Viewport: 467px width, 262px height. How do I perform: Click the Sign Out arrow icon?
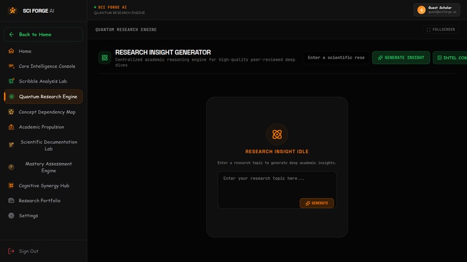click(12, 251)
